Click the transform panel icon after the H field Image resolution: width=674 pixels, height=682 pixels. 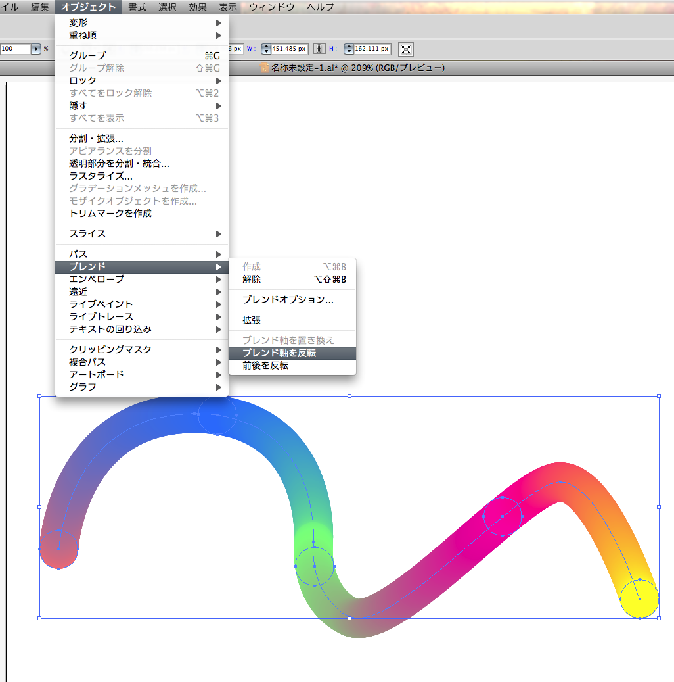coord(406,49)
